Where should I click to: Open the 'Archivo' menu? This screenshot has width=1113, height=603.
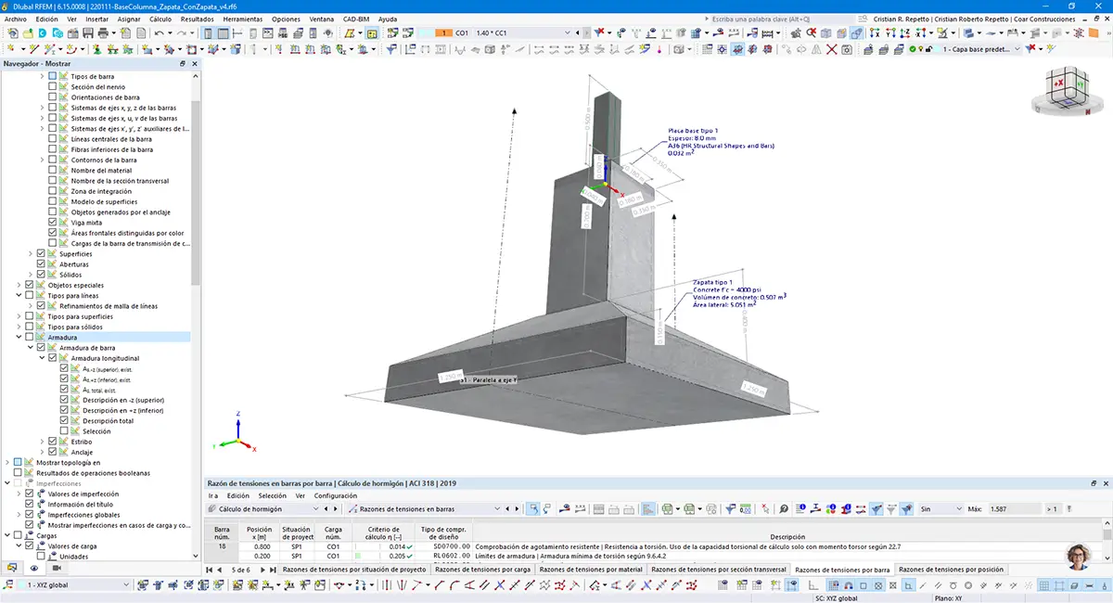point(16,19)
